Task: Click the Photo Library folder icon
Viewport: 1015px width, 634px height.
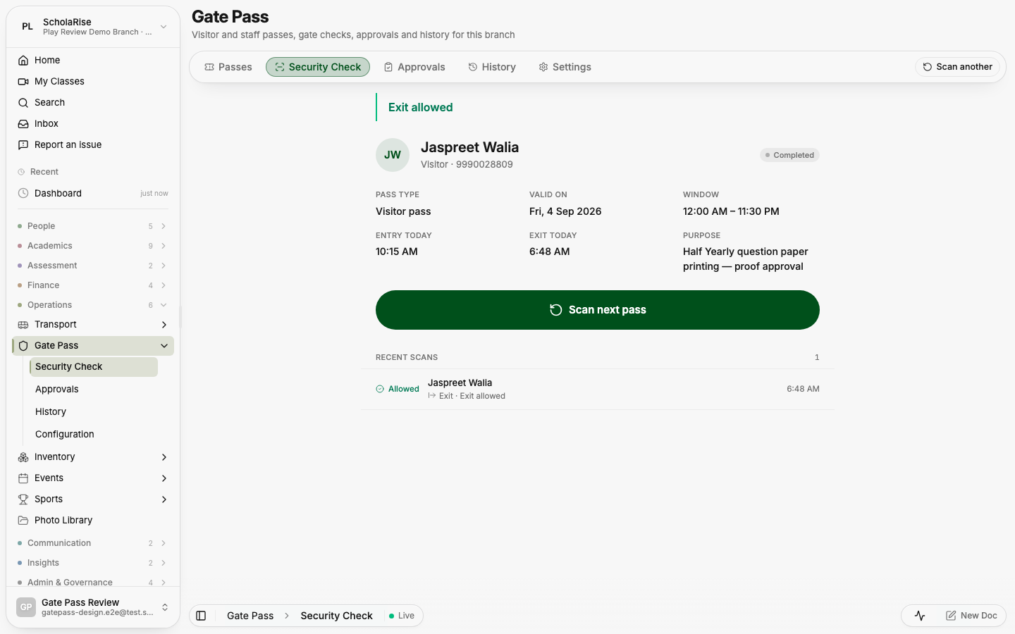Action: pos(23,521)
